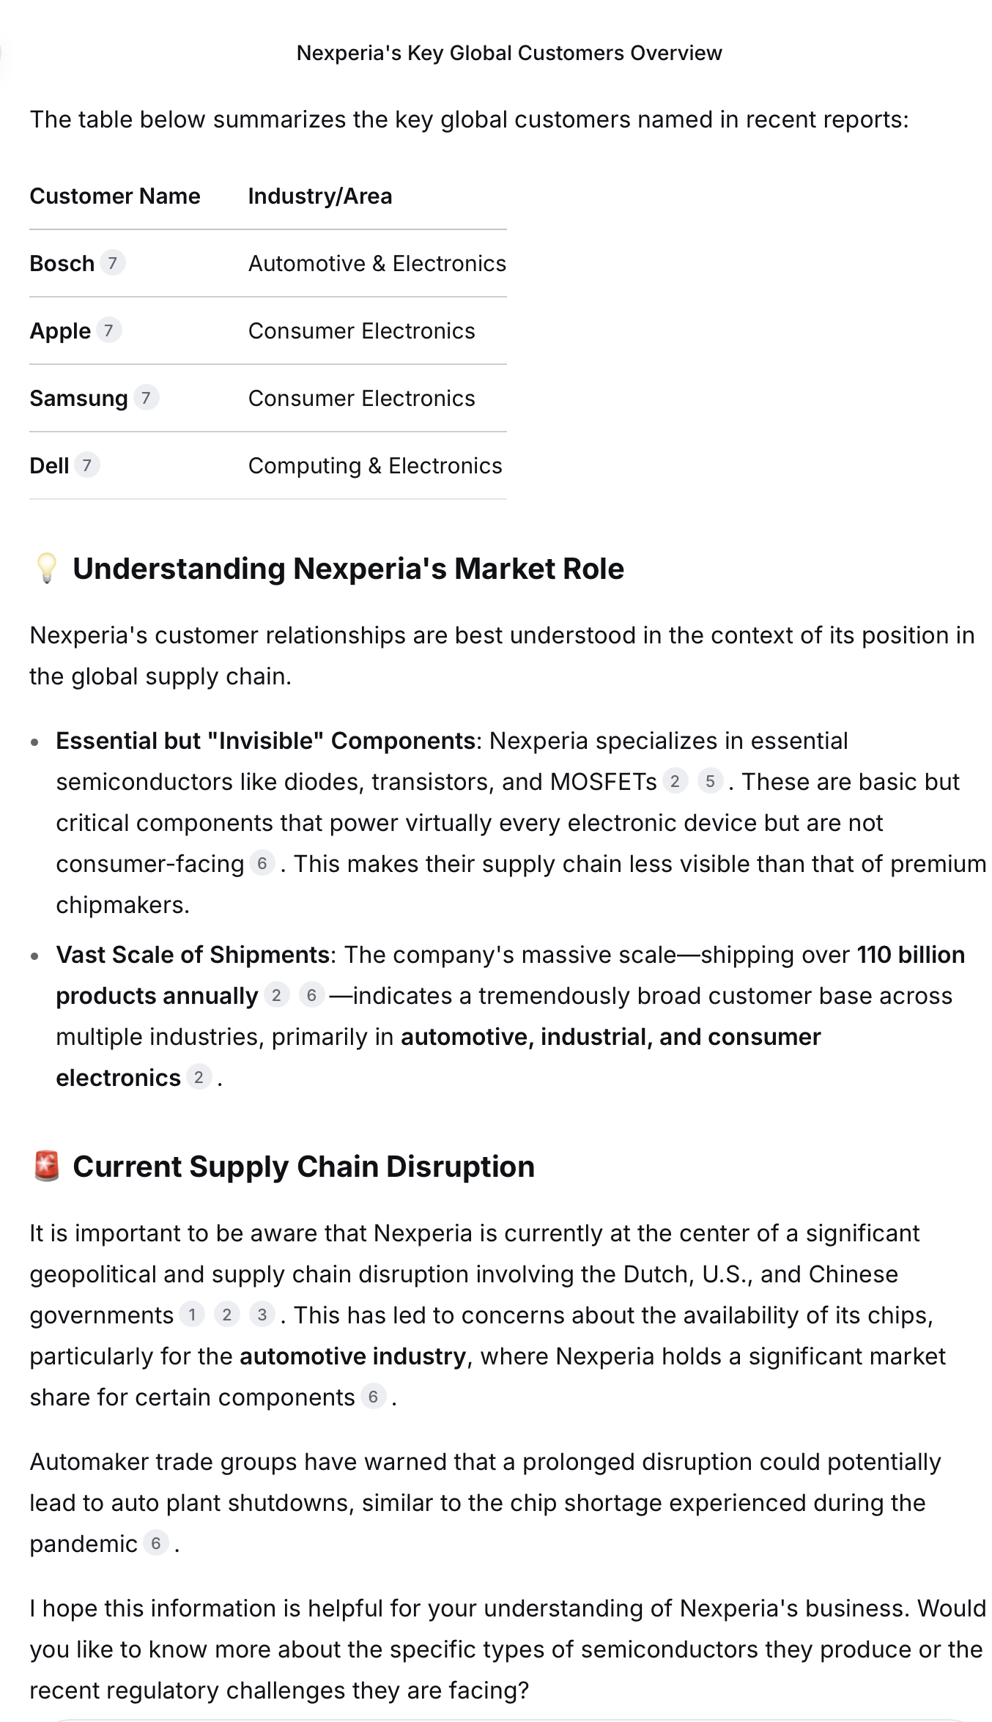Viewport: 992px width, 1722px height.
Task: Click citation 7 beside Dell
Action: coord(87,465)
